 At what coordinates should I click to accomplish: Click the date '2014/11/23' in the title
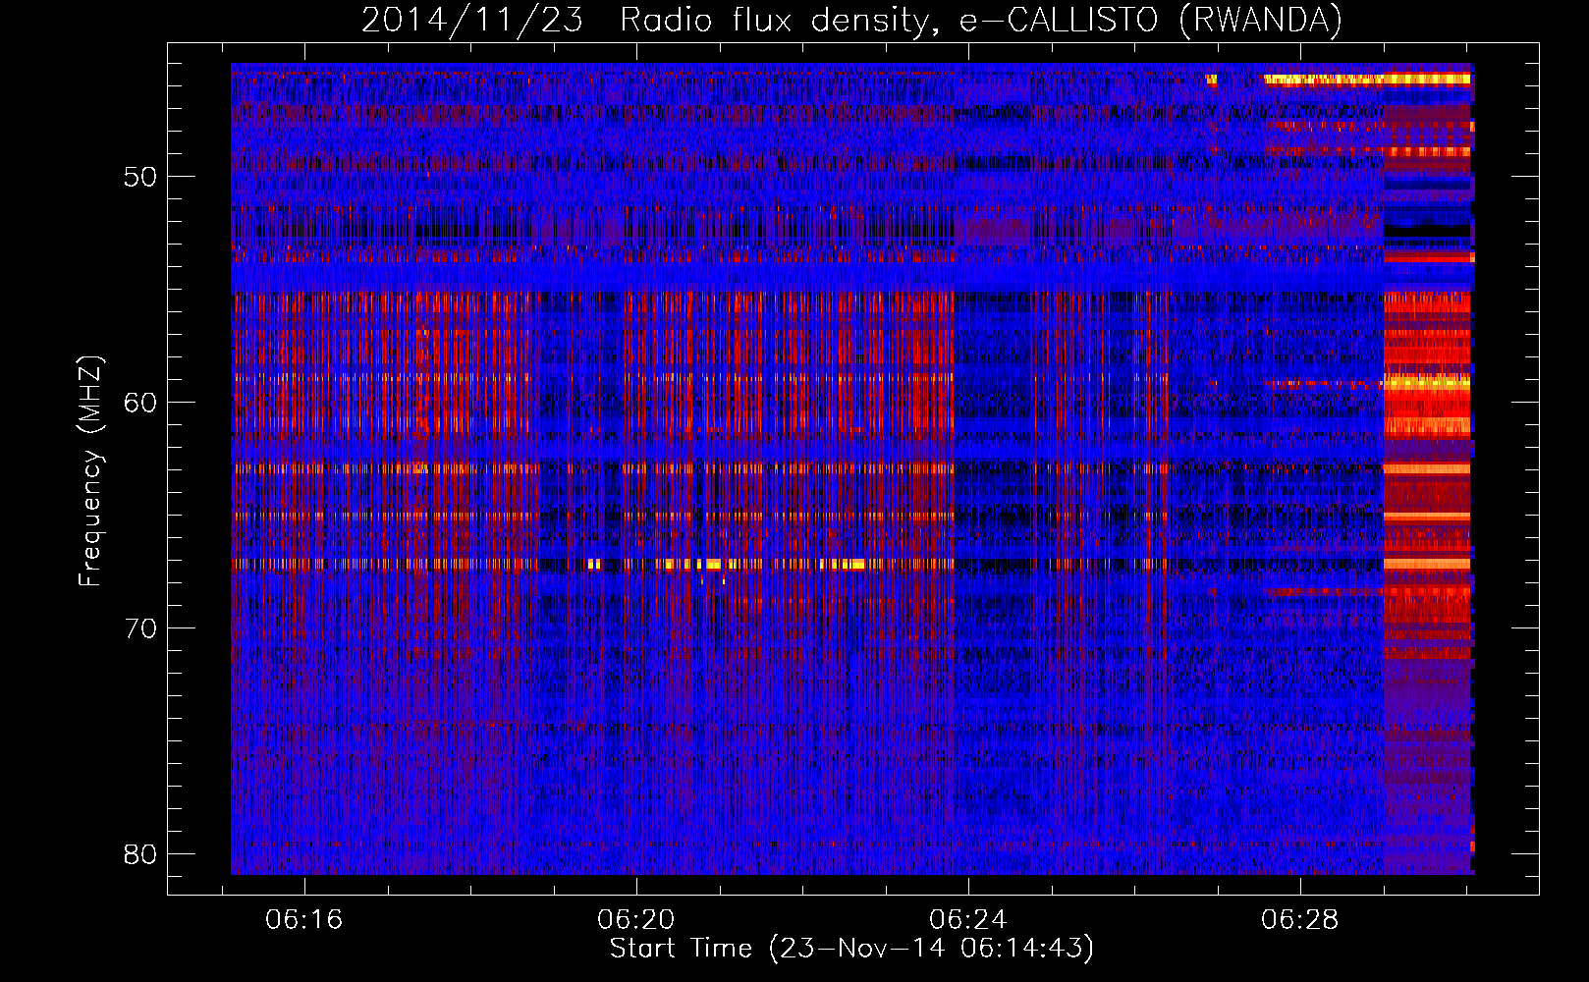pos(470,21)
